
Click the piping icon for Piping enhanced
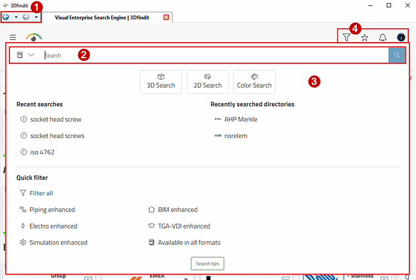(23, 210)
